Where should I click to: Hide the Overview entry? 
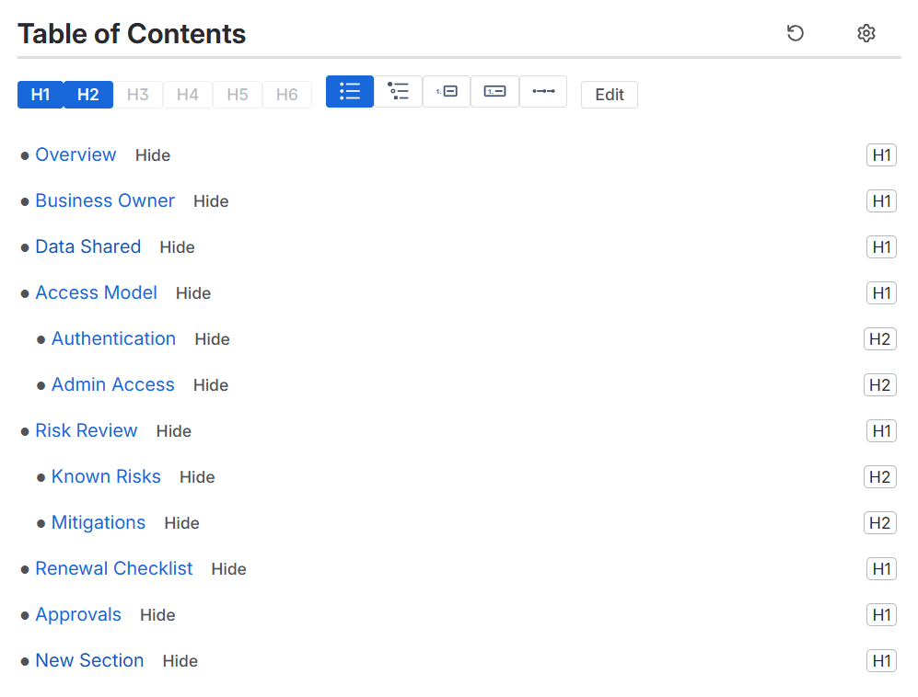(153, 155)
